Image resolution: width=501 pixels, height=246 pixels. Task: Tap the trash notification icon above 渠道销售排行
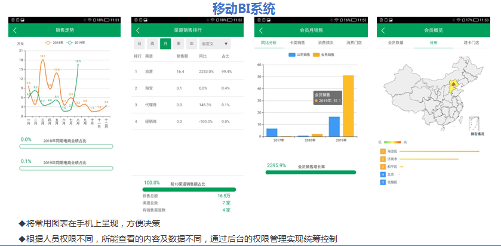136,20
